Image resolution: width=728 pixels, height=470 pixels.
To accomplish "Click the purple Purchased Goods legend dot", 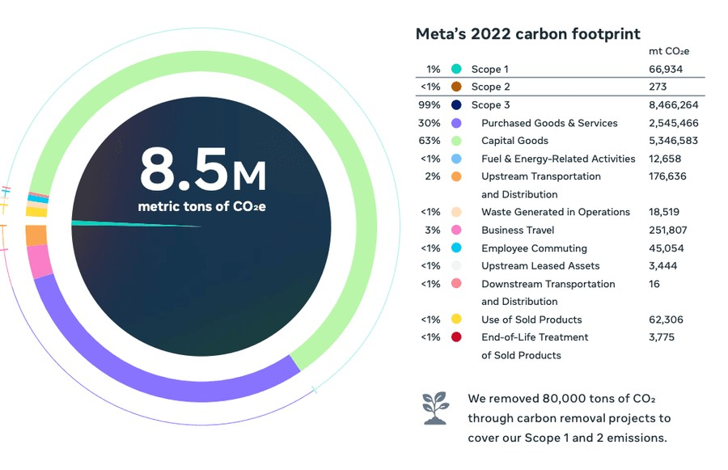I will pos(456,123).
